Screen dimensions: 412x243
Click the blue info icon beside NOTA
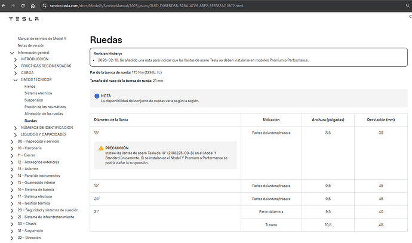[97, 96]
